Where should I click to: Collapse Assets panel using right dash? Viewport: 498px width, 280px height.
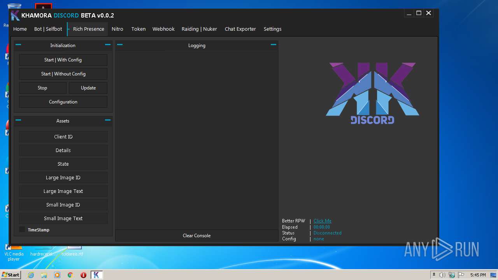click(x=108, y=120)
